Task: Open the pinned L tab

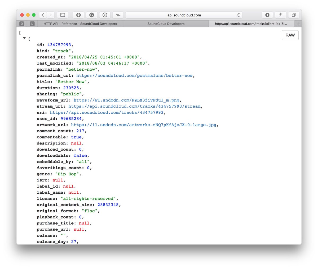Action: click(32, 24)
